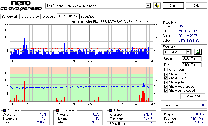Click the PI errors graph area
The width and height of the screenshot is (208, 126).
pyautogui.click(x=82, y=41)
